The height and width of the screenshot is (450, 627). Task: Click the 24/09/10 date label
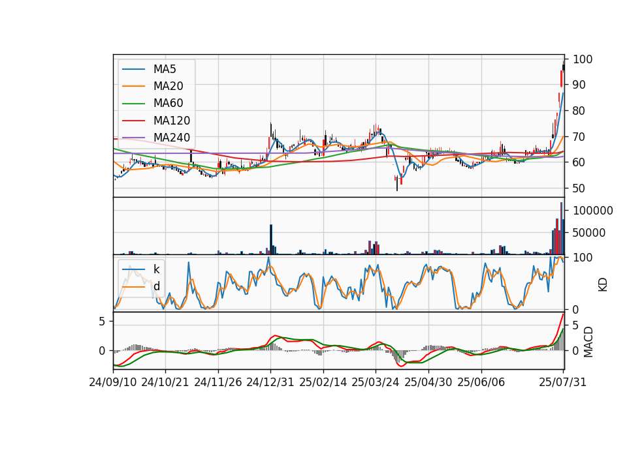(113, 382)
